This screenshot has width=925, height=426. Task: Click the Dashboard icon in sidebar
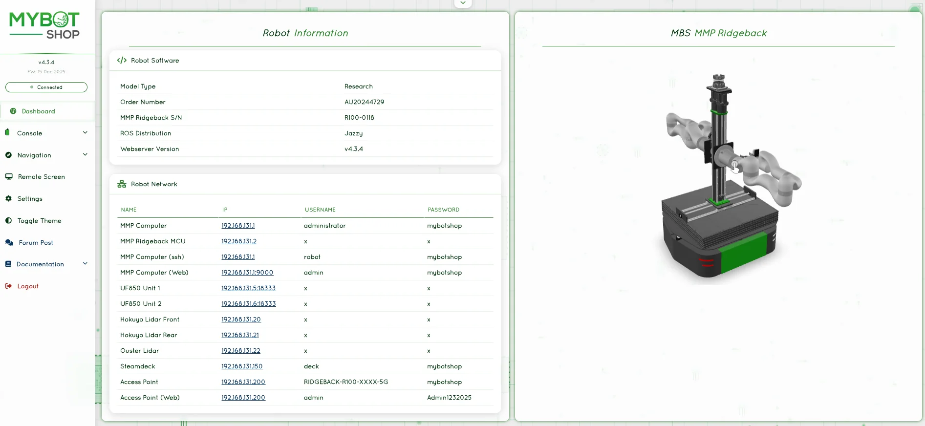point(13,111)
